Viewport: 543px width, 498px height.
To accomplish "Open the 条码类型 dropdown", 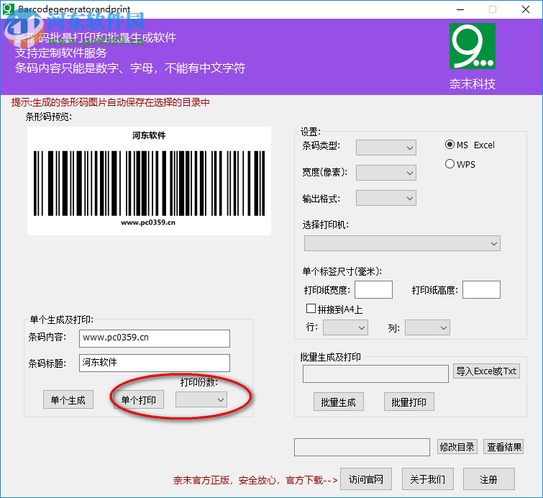I will [386, 148].
